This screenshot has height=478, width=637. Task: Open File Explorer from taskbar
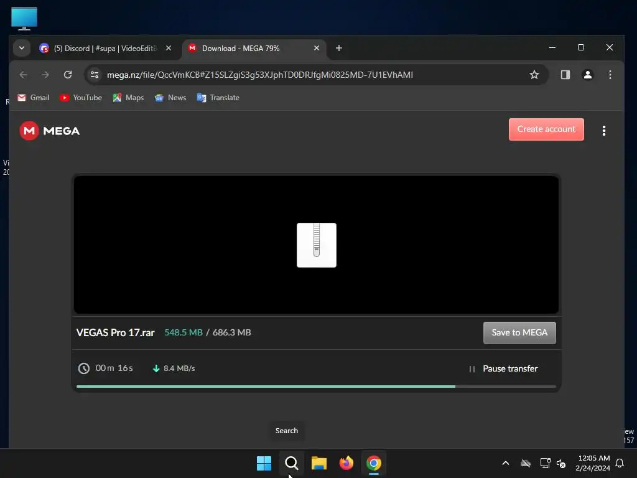[x=319, y=463]
